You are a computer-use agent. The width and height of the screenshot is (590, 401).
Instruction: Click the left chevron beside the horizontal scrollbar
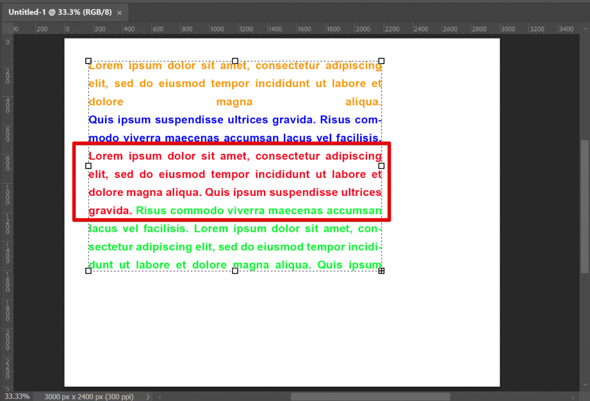coord(160,396)
